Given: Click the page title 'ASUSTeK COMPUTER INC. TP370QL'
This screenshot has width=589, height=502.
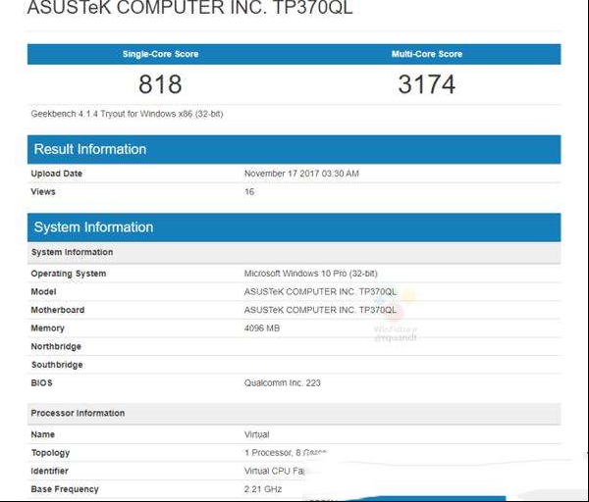Looking at the screenshot, I should [x=190, y=8].
